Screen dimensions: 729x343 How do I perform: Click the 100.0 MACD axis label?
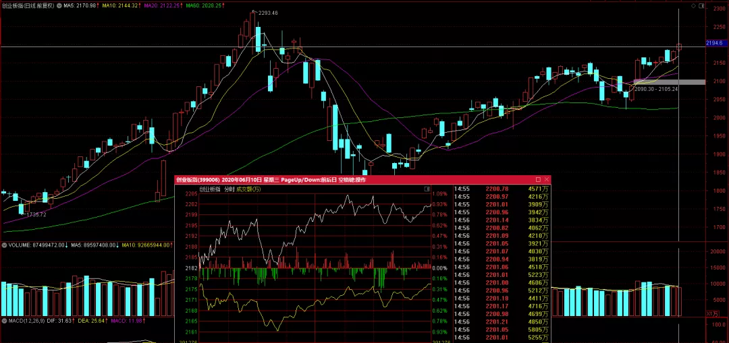coord(720,324)
